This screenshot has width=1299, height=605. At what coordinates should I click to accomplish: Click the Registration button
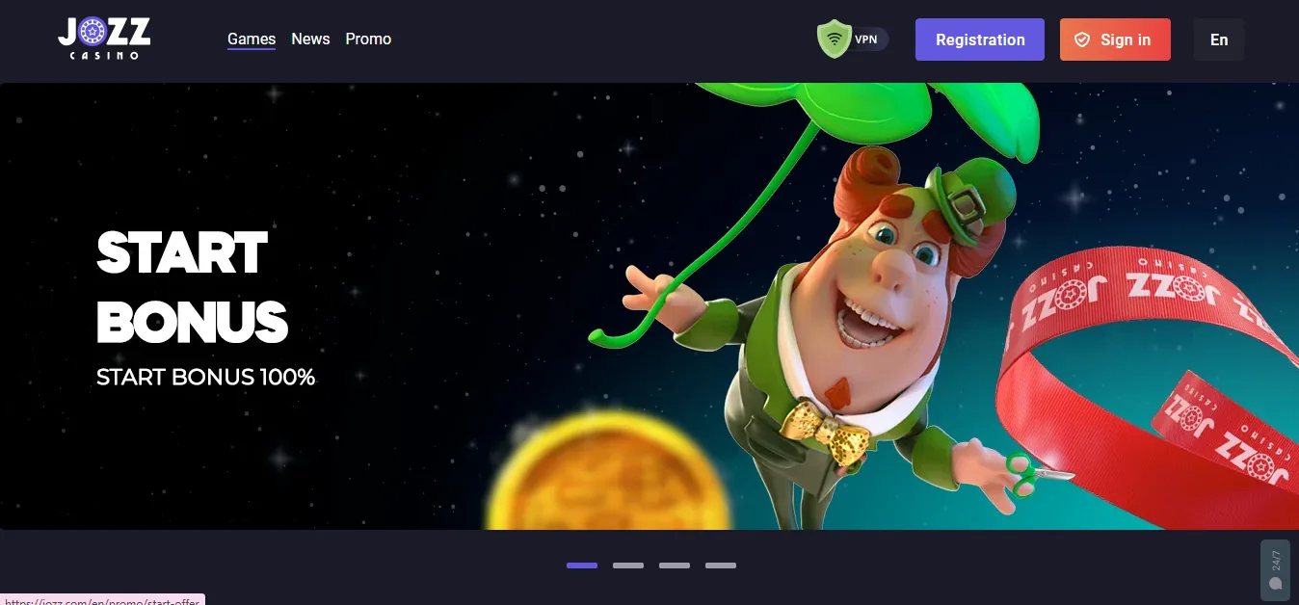[x=980, y=39]
